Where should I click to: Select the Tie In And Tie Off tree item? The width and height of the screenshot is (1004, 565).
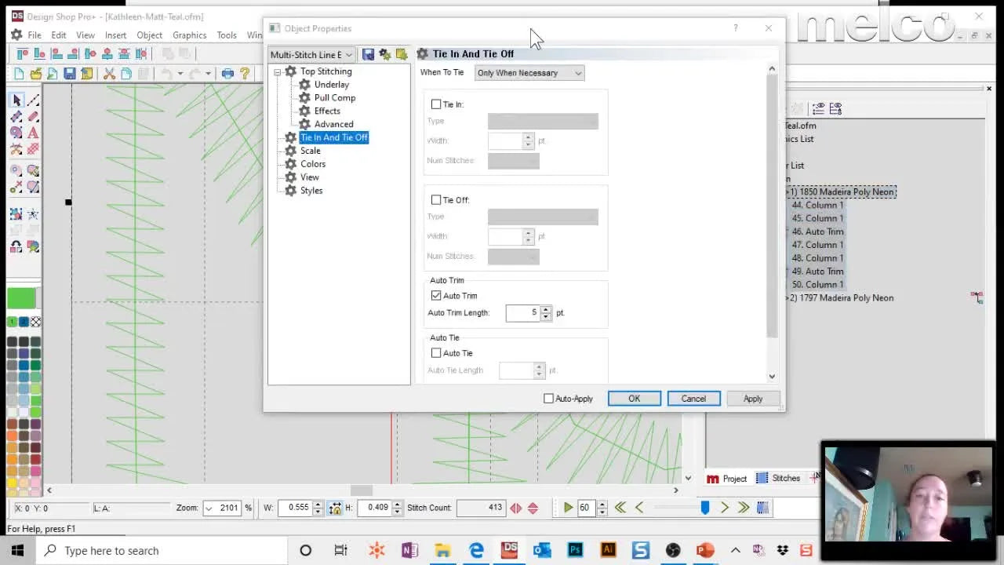point(333,137)
